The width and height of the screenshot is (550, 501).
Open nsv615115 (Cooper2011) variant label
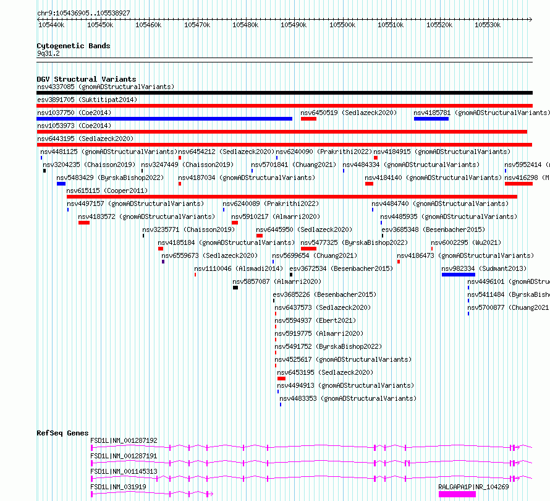pos(107,191)
